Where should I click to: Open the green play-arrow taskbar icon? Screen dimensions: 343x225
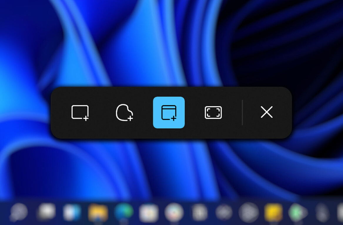pos(297,212)
